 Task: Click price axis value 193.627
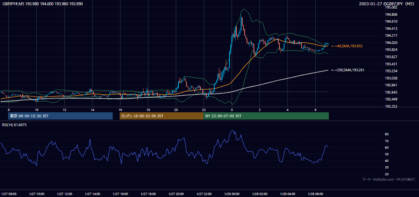(x=391, y=57)
